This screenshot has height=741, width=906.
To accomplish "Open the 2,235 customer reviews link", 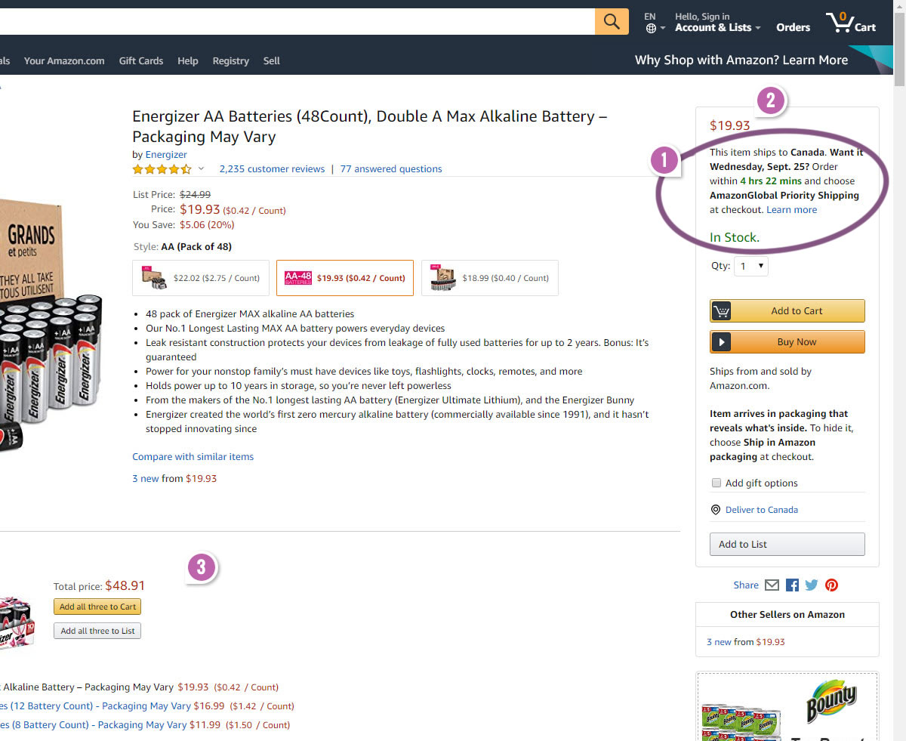I will tap(272, 169).
